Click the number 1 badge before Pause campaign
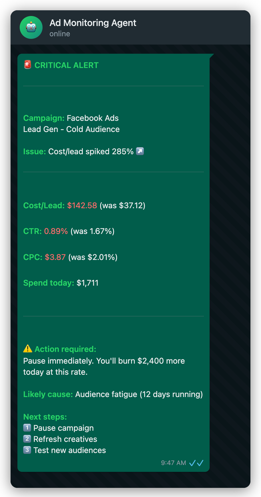 (27, 428)
